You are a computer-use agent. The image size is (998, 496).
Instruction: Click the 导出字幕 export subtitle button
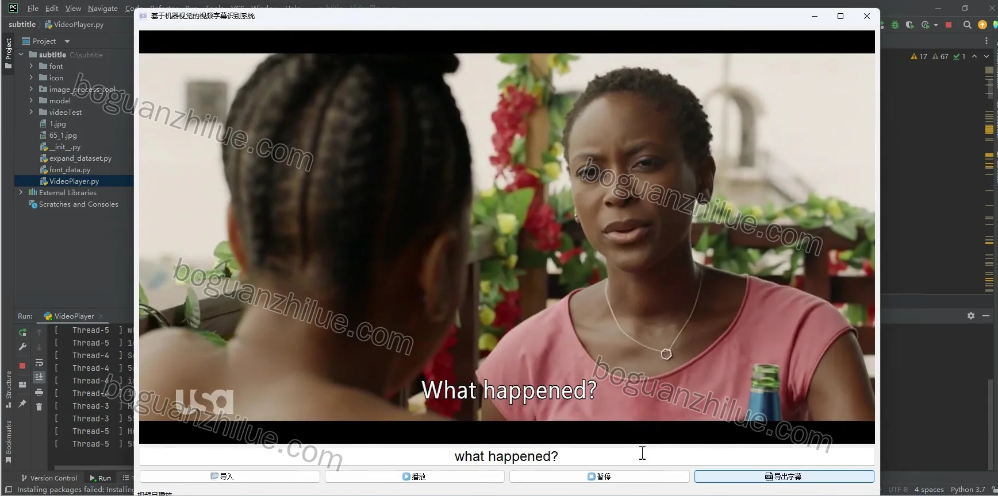(x=784, y=476)
